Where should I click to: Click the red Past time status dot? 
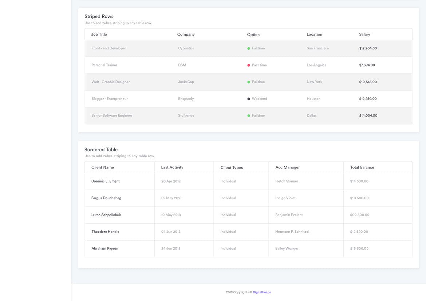click(x=248, y=65)
